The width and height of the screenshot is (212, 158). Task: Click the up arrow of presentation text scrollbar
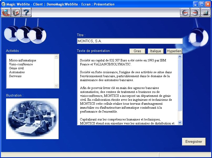(180, 57)
